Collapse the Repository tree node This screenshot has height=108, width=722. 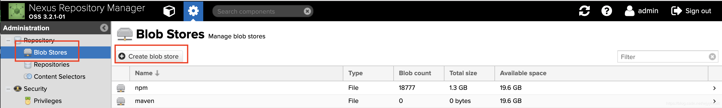(x=8, y=41)
